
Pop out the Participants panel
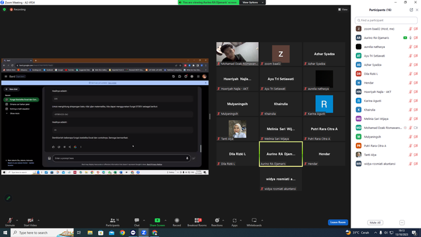coord(411,10)
